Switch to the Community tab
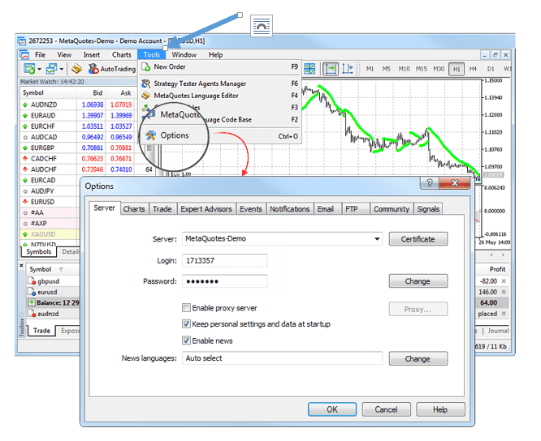Screen dimensions: 541x441 click(392, 209)
